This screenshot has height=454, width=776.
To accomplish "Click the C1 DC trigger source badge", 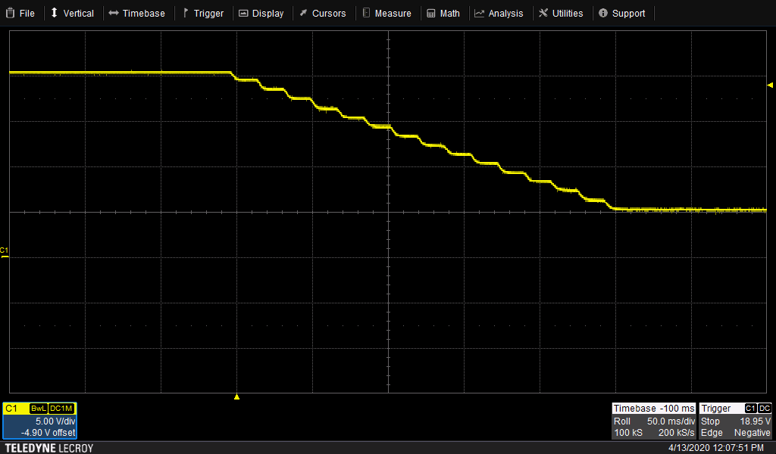I will point(758,409).
